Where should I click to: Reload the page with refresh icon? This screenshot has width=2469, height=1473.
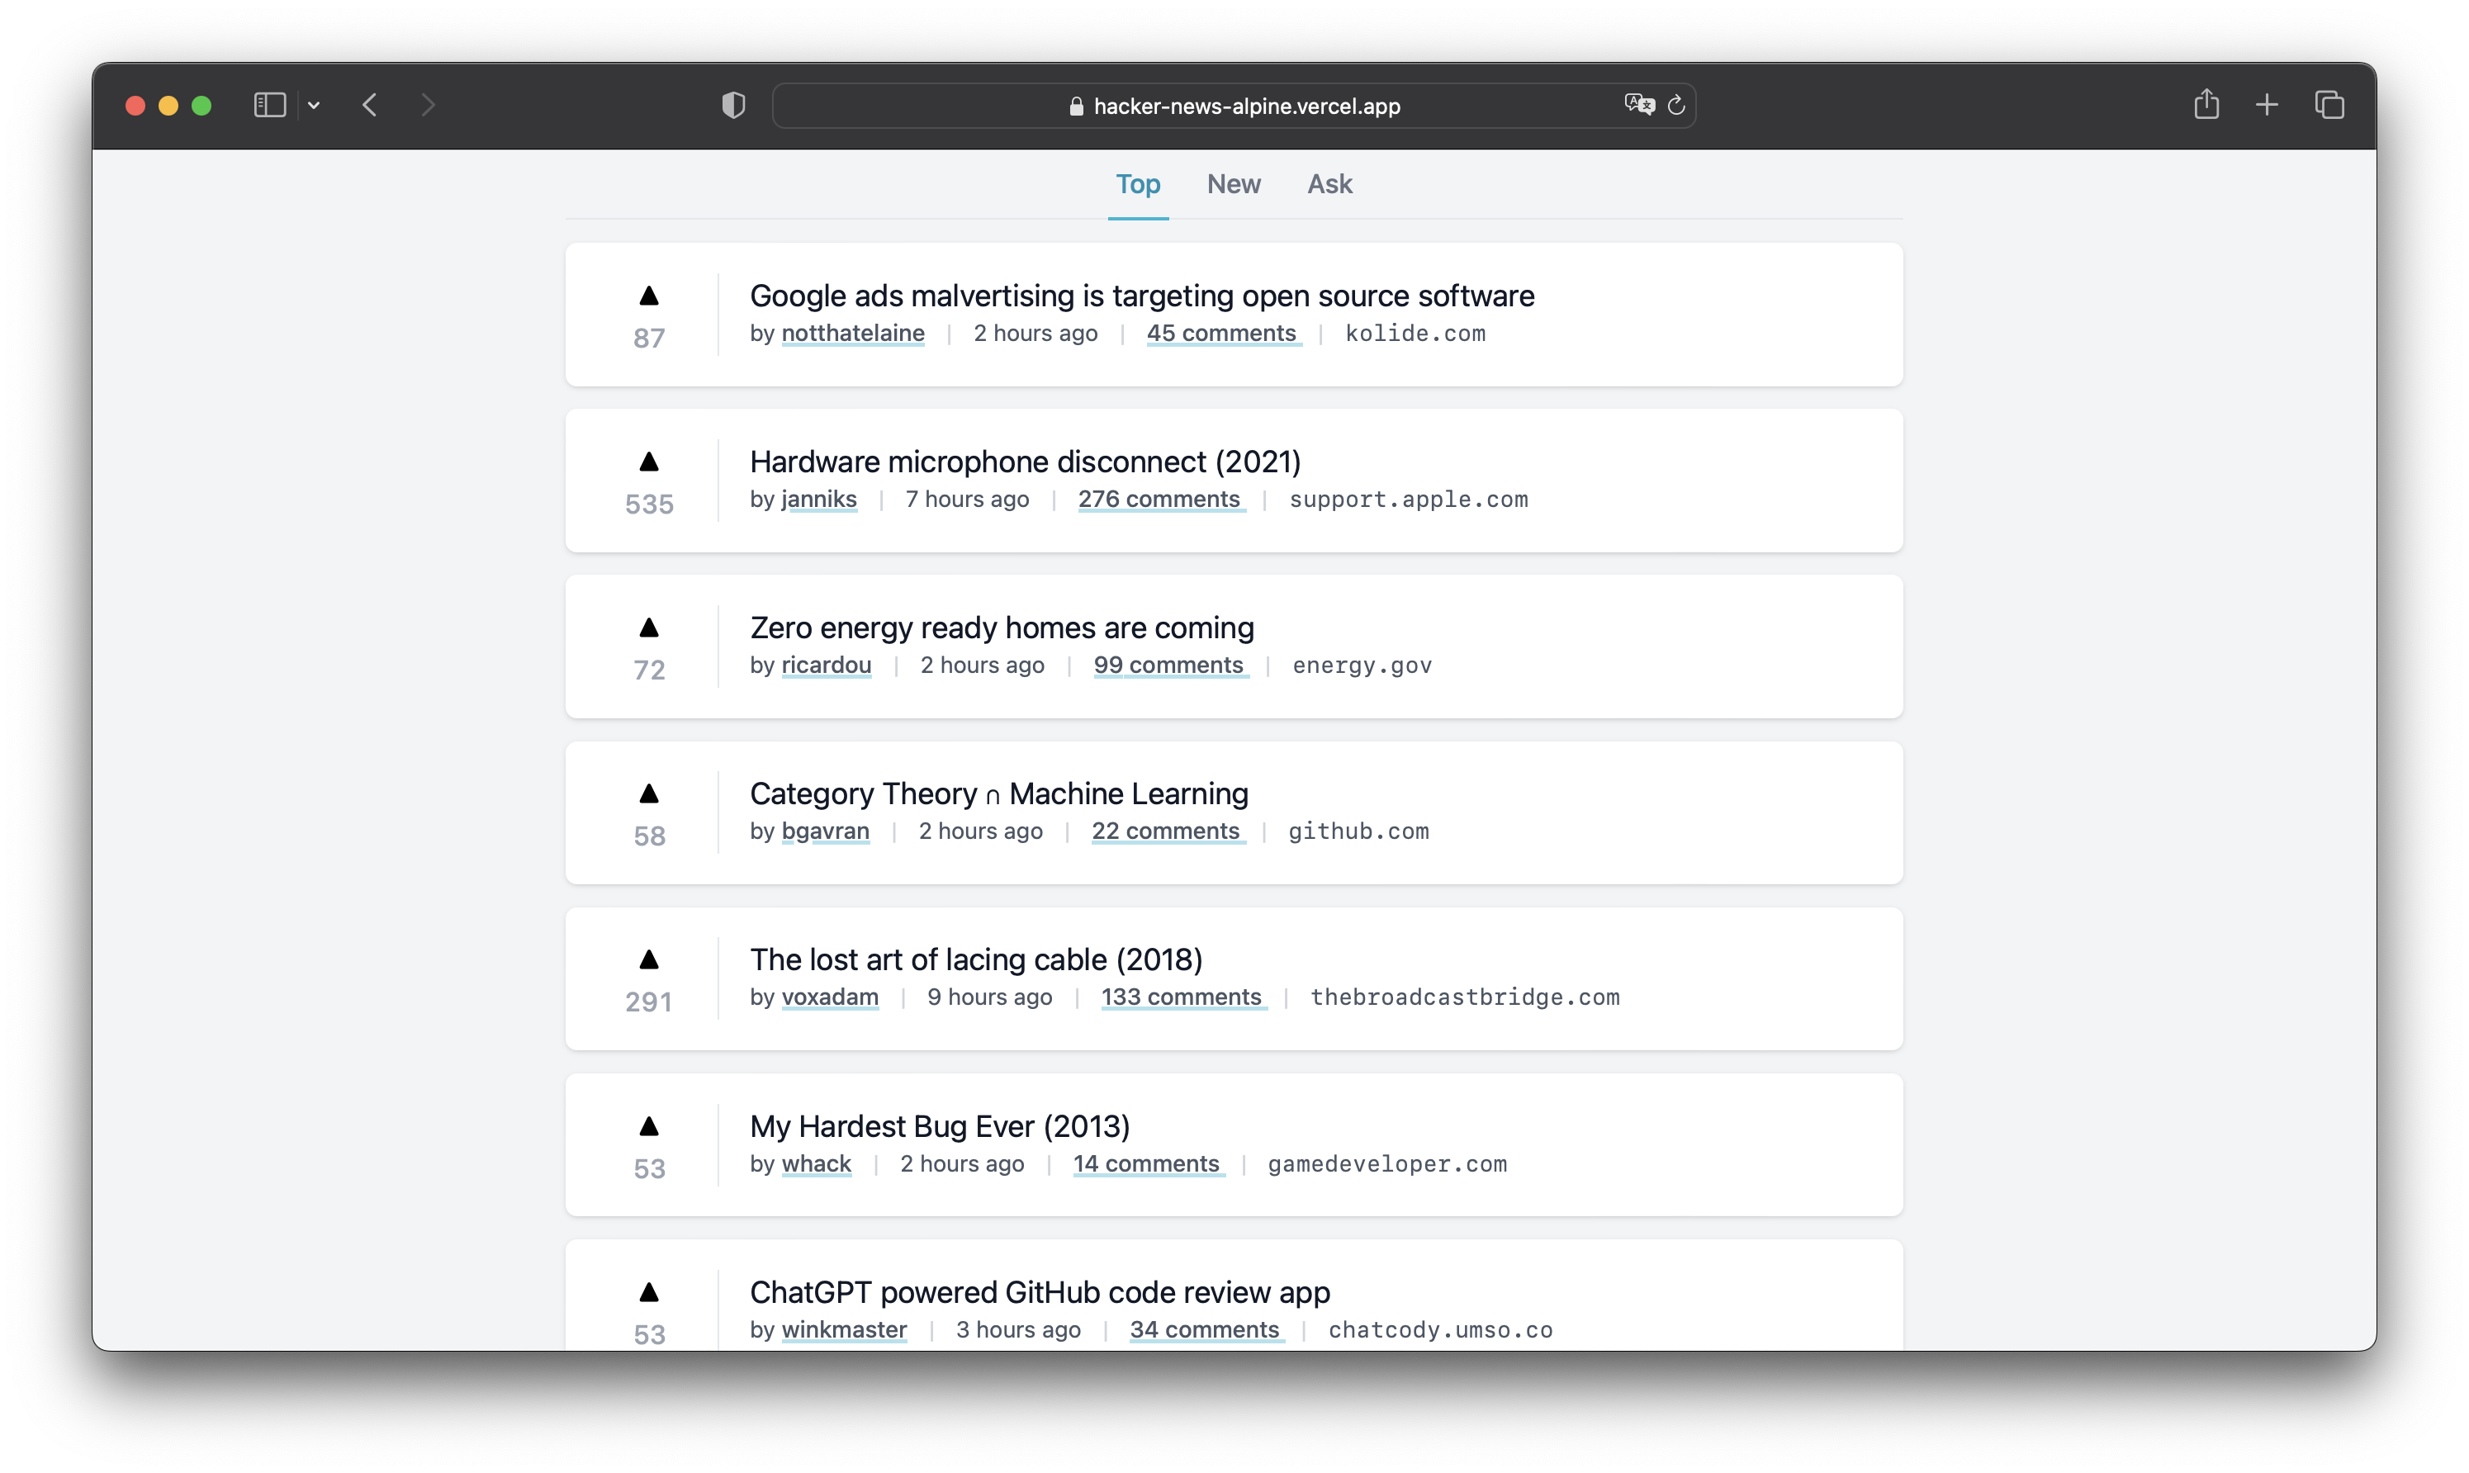tap(1676, 105)
